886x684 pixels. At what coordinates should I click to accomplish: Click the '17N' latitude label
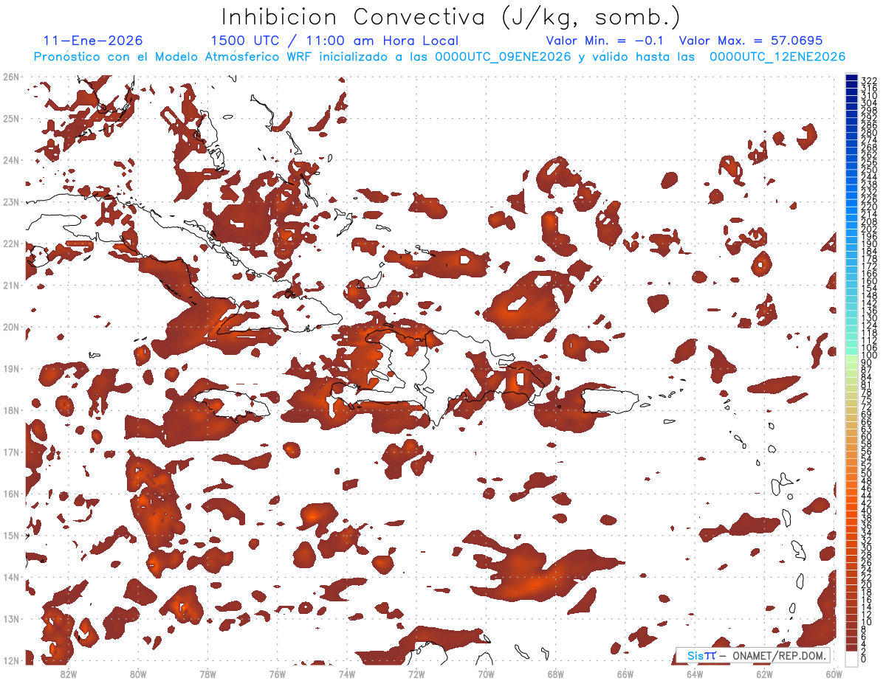point(11,452)
